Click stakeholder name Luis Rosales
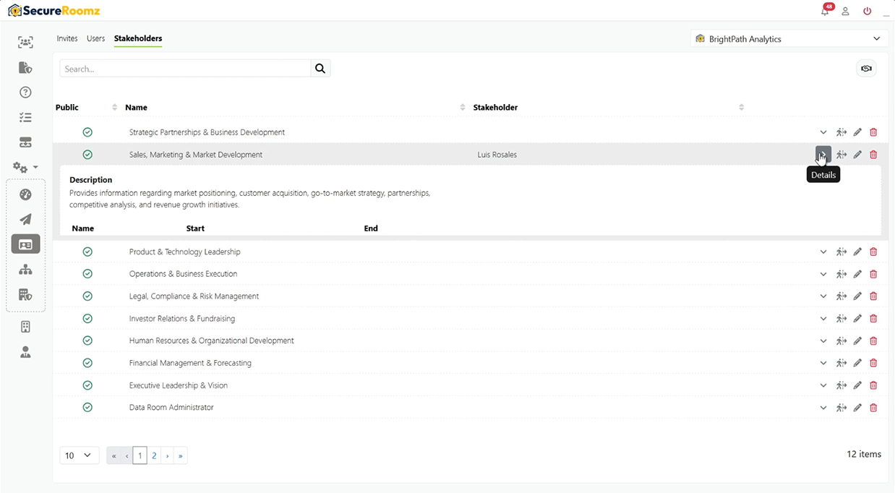The width and height of the screenshot is (895, 493). [497, 155]
